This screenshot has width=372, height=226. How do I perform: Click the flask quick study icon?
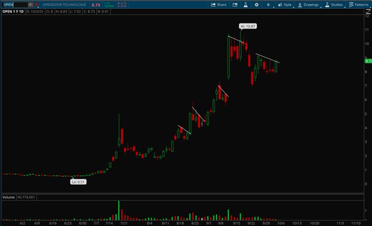point(246,5)
